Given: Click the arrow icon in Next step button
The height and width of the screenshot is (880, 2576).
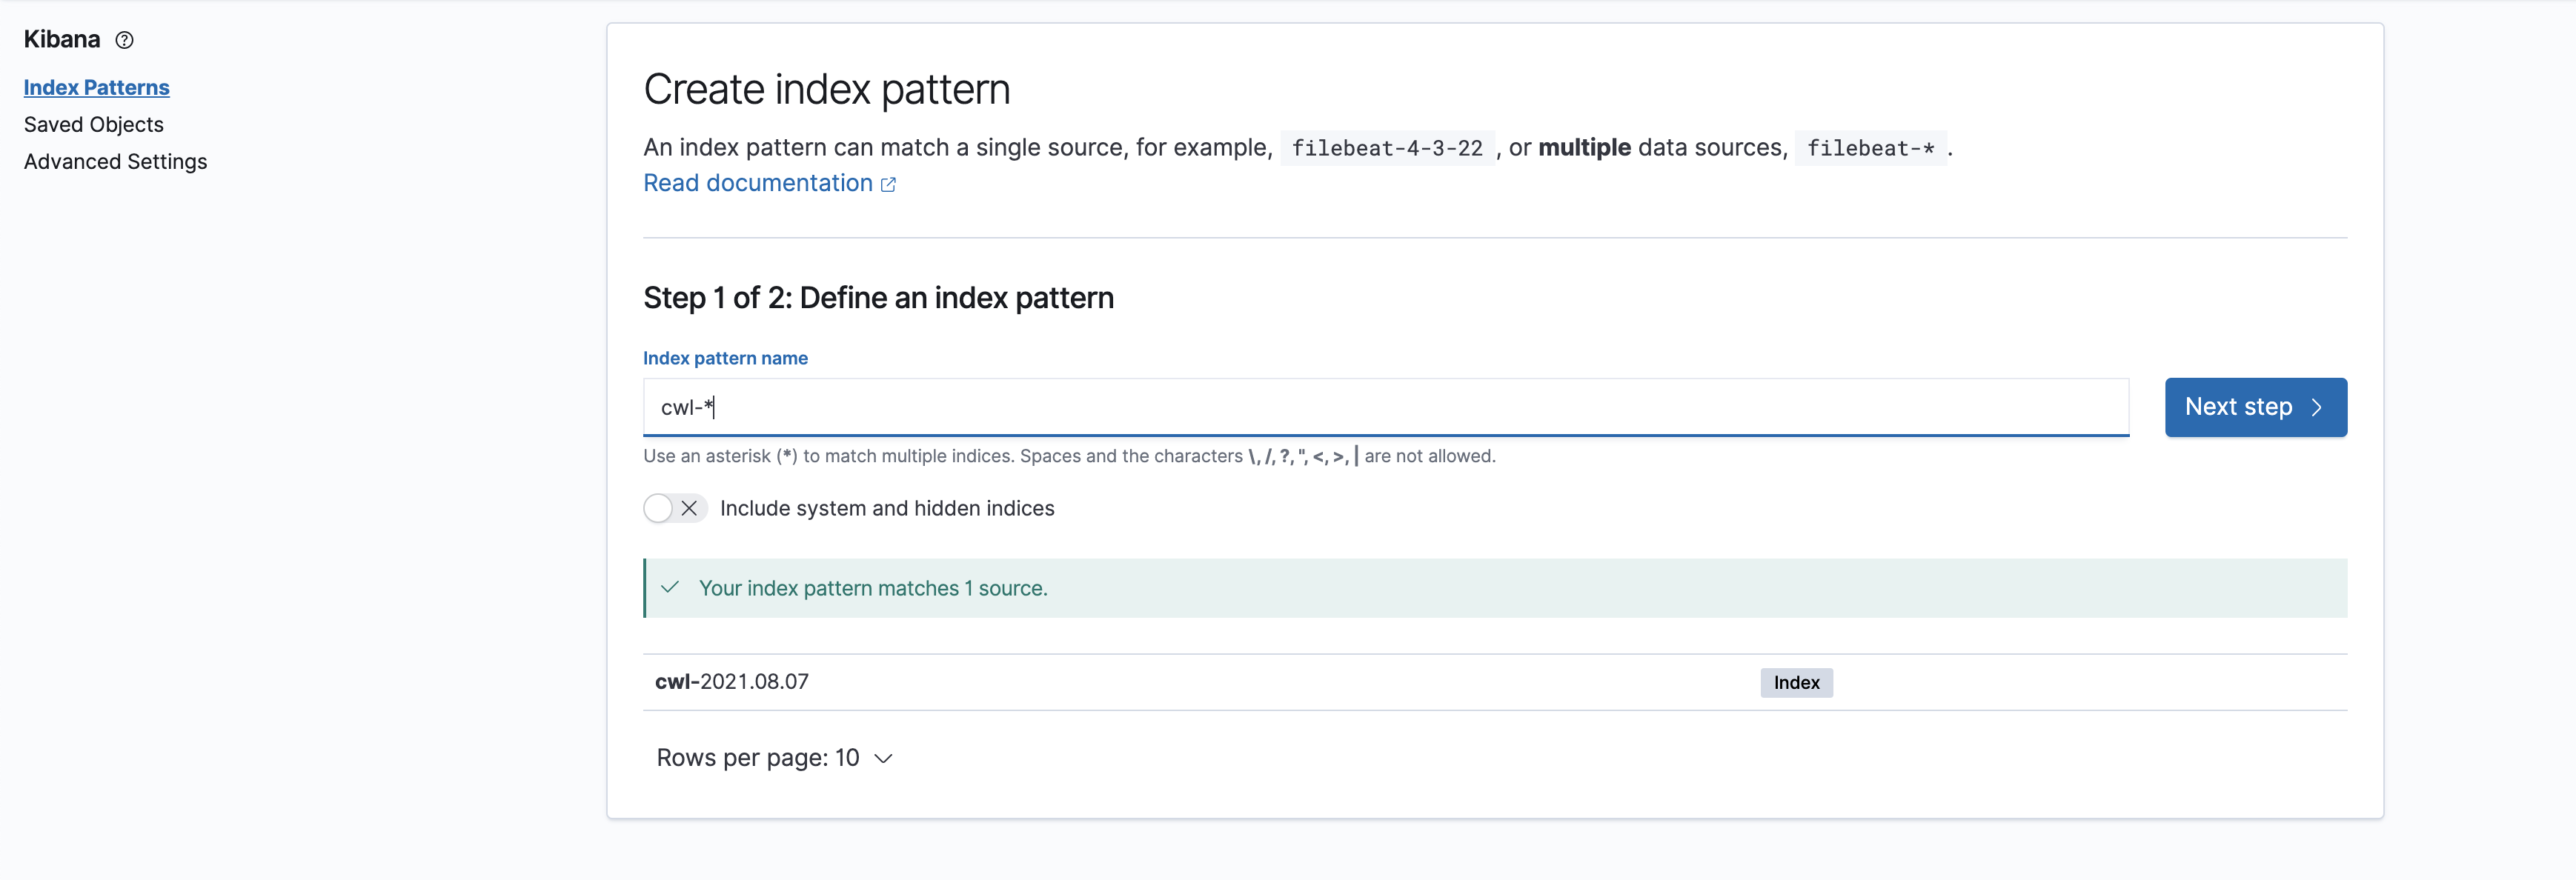Looking at the screenshot, I should [x=2317, y=408].
